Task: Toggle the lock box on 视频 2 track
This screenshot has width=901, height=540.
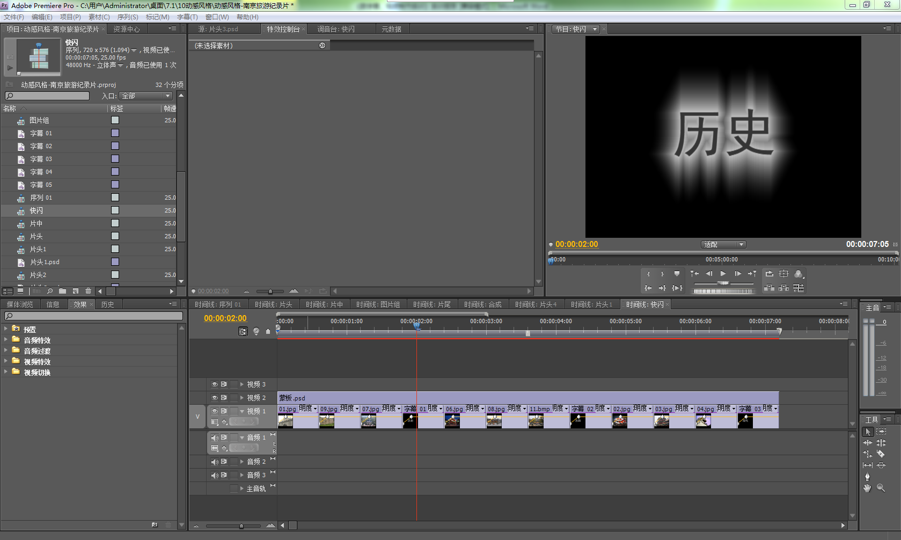Action: coord(233,398)
